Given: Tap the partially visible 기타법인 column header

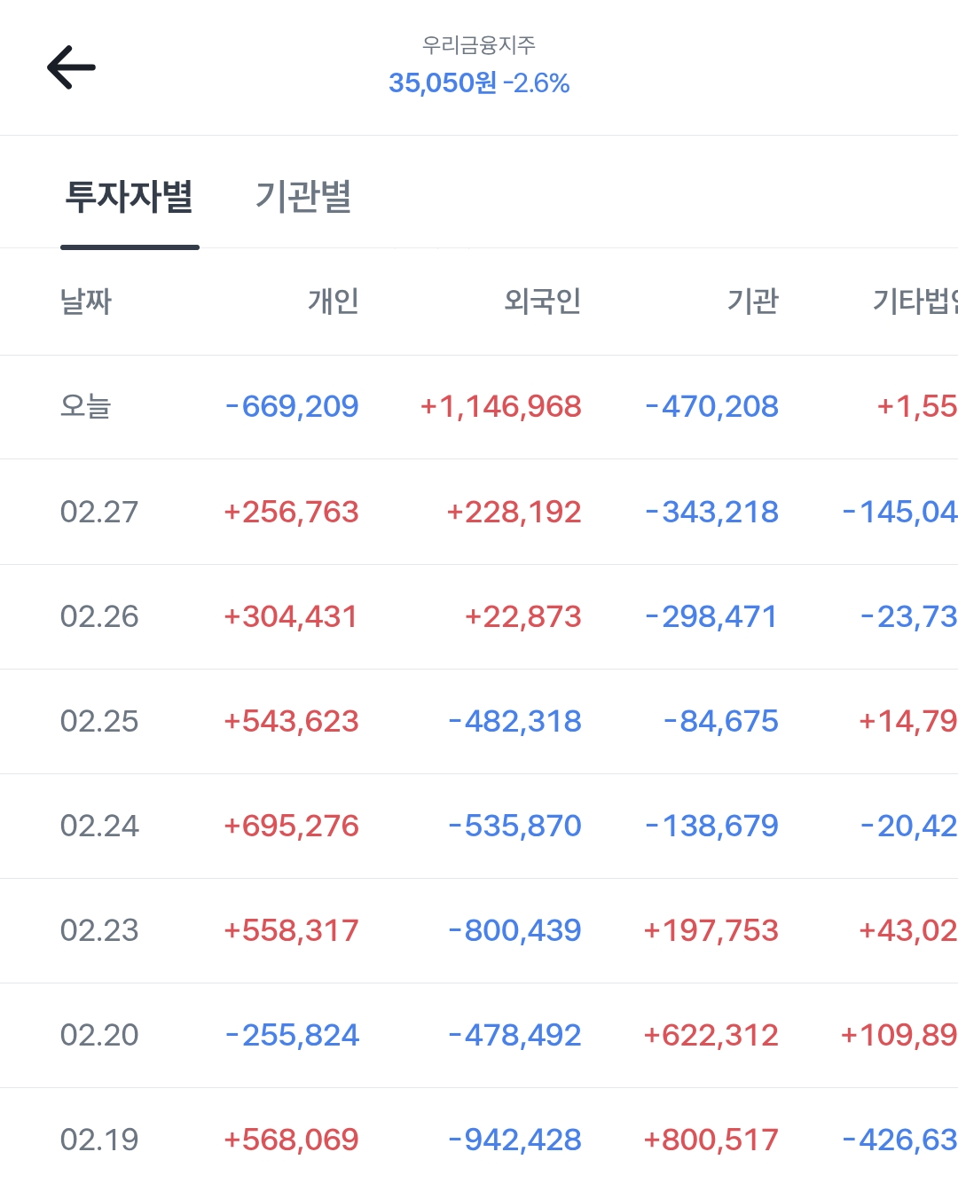Looking at the screenshot, I should click(914, 302).
